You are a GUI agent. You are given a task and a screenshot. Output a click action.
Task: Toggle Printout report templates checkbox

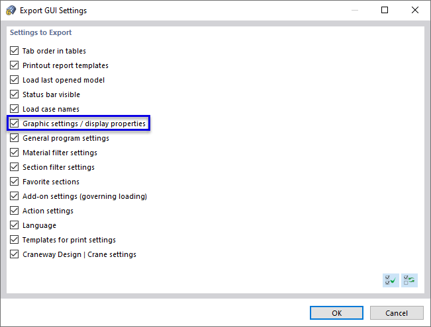15,65
